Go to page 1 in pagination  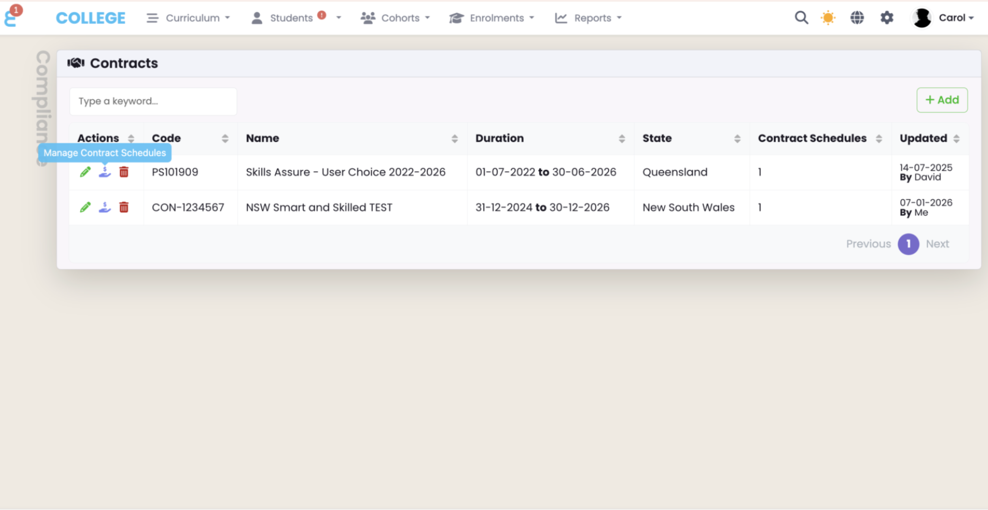pos(908,244)
